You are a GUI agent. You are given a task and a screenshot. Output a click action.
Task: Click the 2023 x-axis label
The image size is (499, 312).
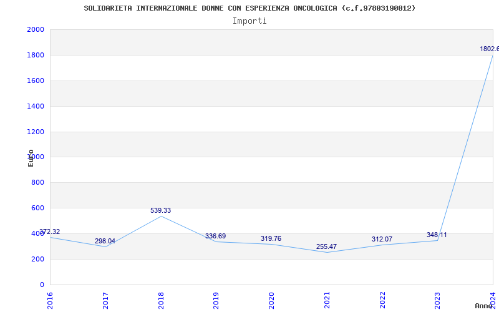point(438,301)
